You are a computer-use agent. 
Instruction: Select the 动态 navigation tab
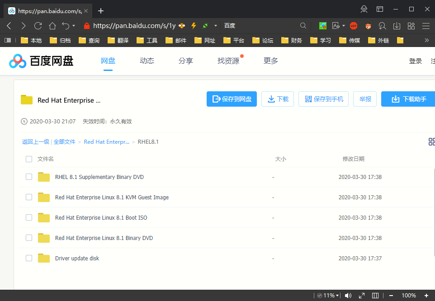(147, 61)
